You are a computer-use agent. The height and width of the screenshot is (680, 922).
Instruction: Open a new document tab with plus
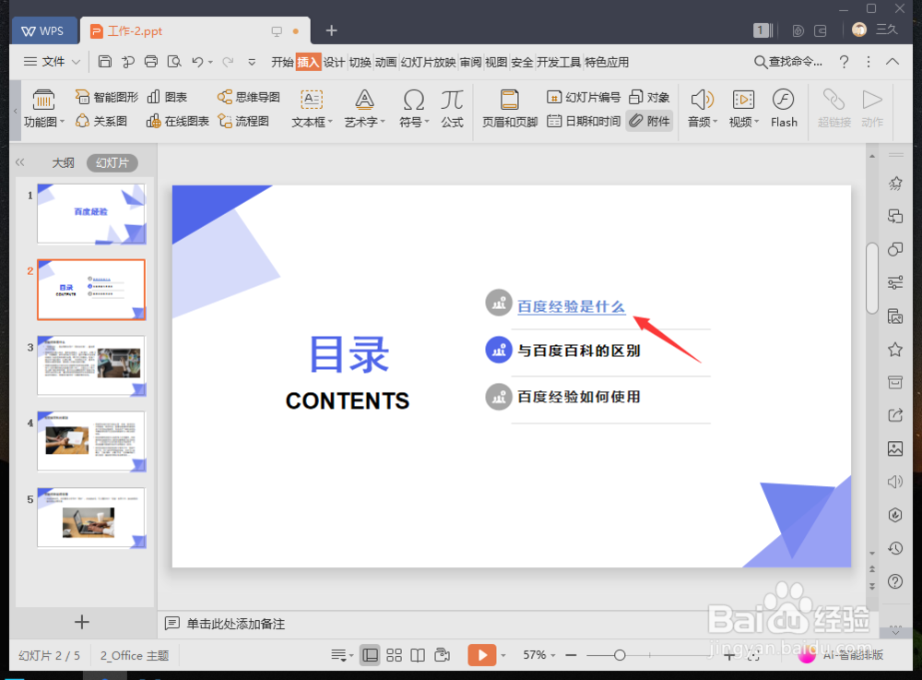[331, 30]
